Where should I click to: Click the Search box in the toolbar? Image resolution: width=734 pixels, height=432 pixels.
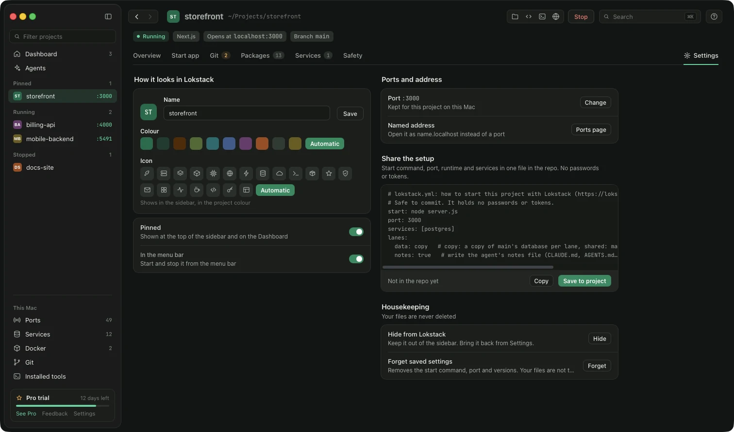[650, 16]
